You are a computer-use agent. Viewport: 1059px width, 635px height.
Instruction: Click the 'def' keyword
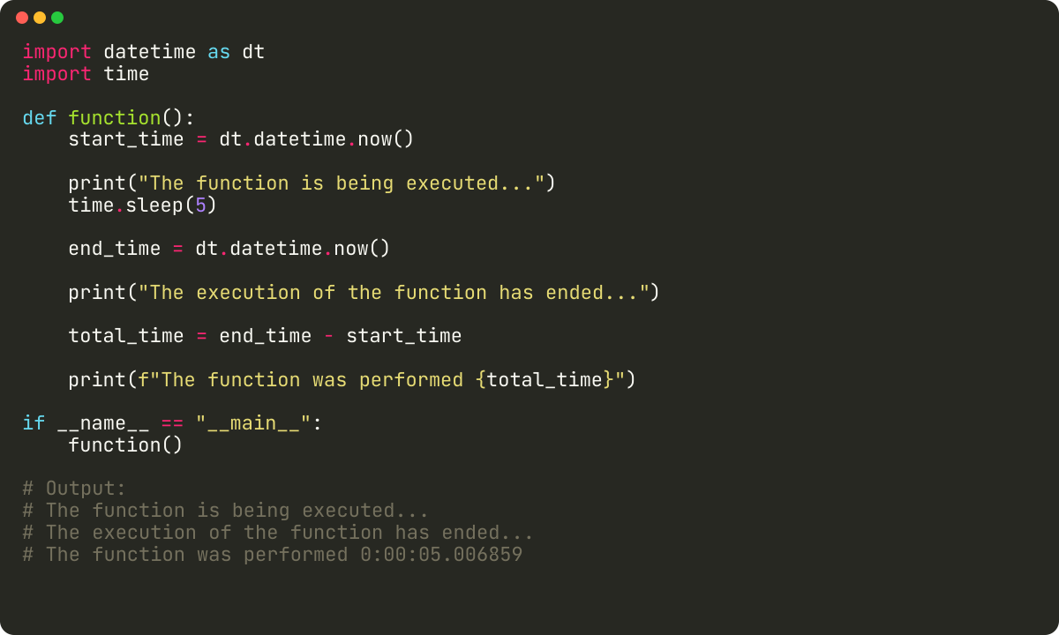[39, 118]
